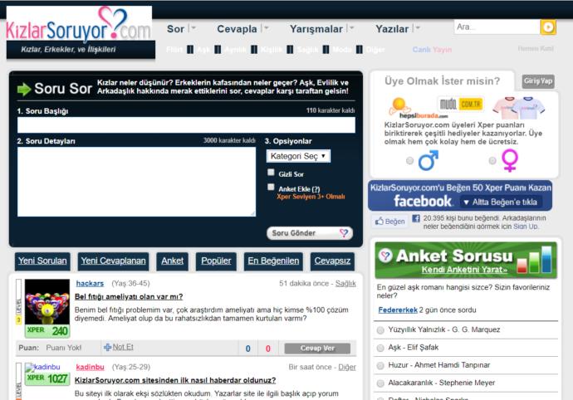Switch to the Cevapsız tab

332,261
